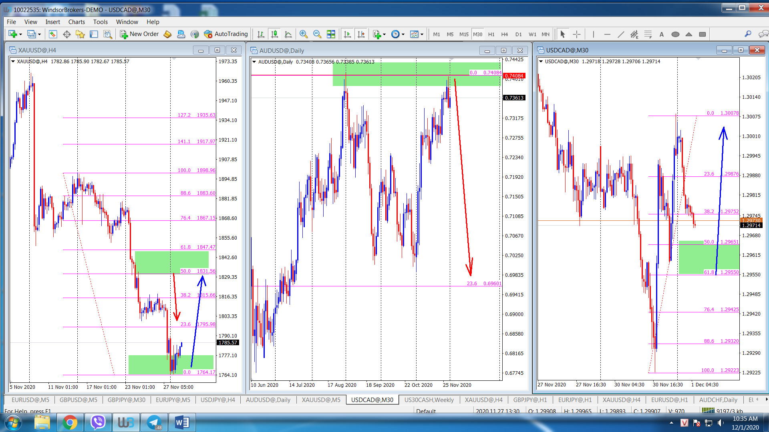769x432 pixels.
Task: Select the Triangle drawing tool
Action: click(689, 34)
